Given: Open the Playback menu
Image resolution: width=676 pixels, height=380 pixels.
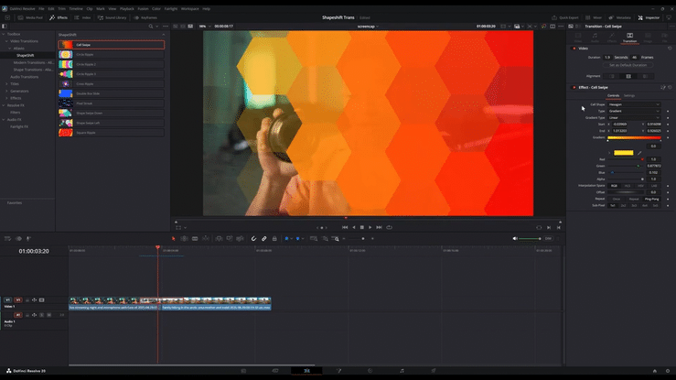Looking at the screenshot, I should click(x=127, y=8).
